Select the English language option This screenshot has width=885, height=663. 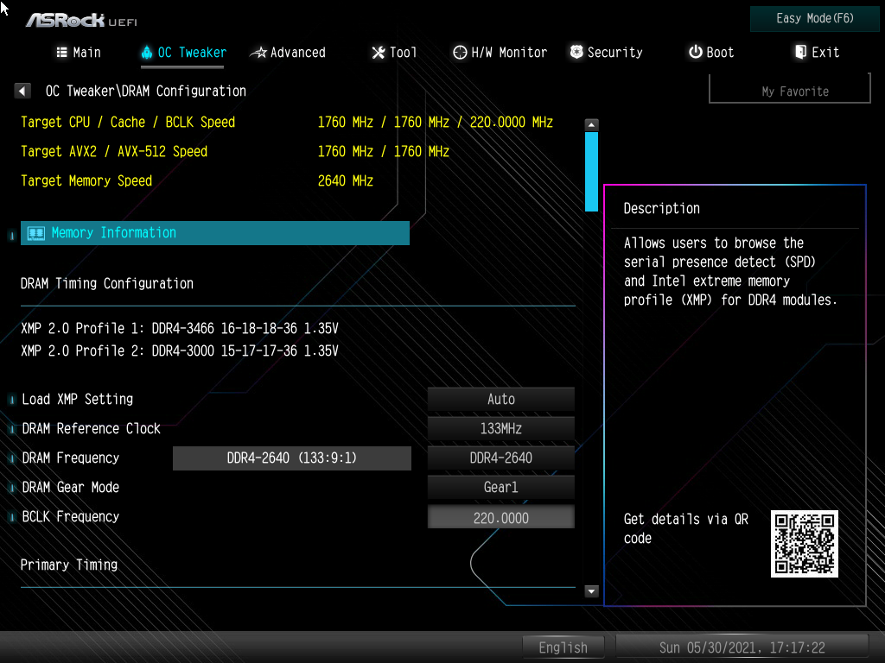pyautogui.click(x=563, y=647)
